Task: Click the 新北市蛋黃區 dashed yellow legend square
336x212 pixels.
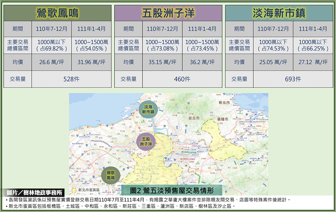Action: 75,190
